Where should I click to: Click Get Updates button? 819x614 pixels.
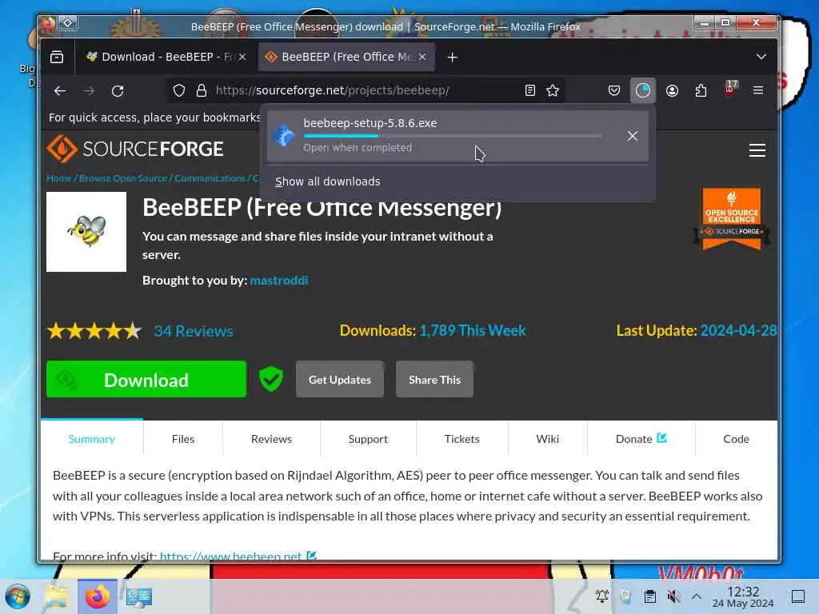tap(339, 380)
